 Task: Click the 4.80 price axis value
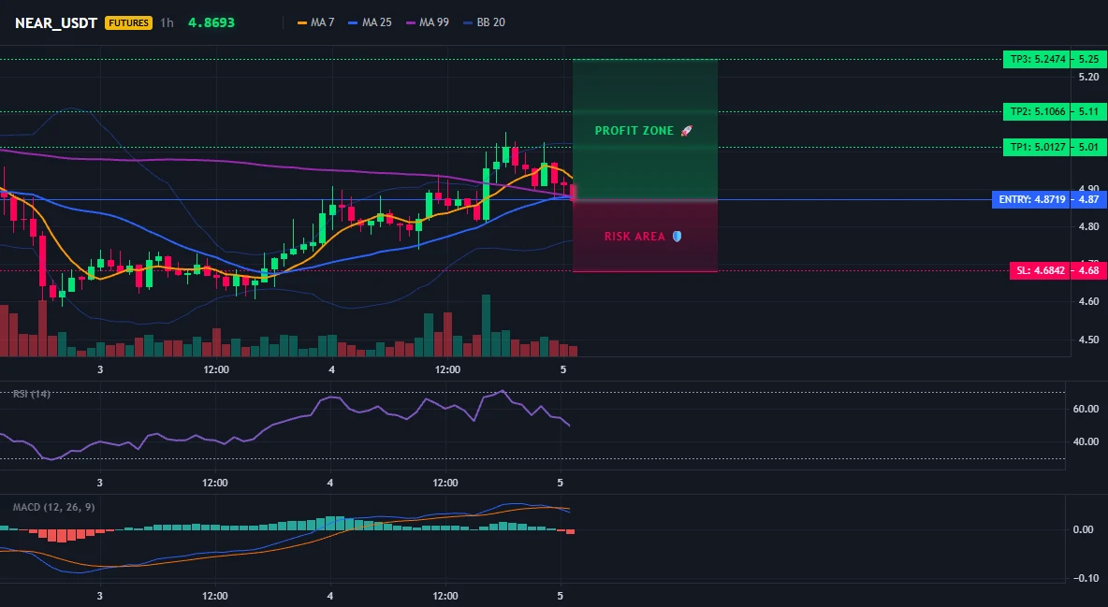tap(1089, 227)
